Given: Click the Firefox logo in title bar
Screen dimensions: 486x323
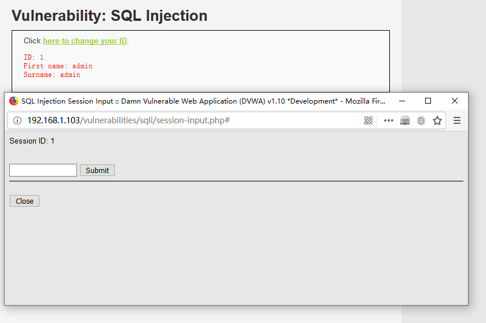Looking at the screenshot, I should [14, 101].
